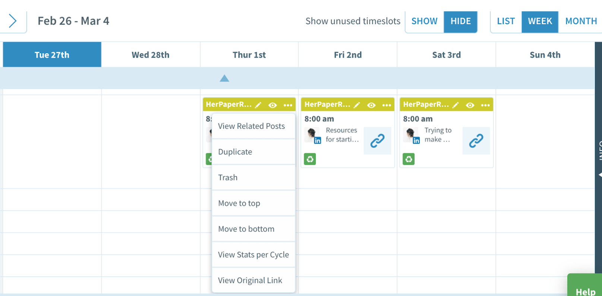Screen dimensions: 602x296
Task: Open the three-dot menu on Friday's post
Action: 387,105
